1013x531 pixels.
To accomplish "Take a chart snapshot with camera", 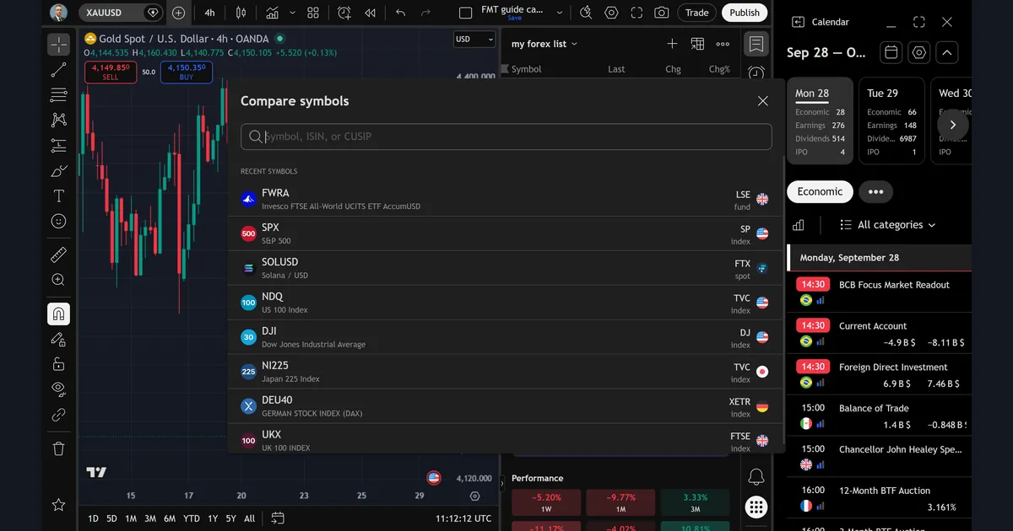I will coord(662,13).
